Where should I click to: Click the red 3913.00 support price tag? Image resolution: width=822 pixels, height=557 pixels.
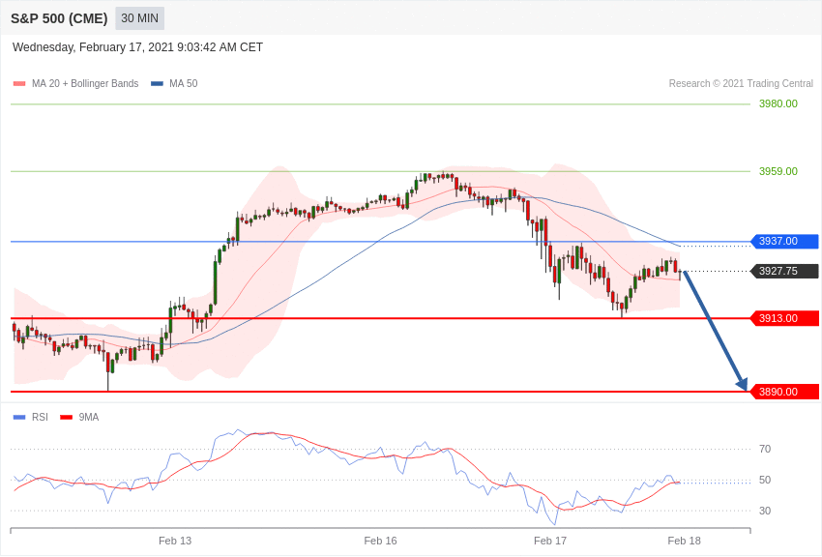point(784,318)
